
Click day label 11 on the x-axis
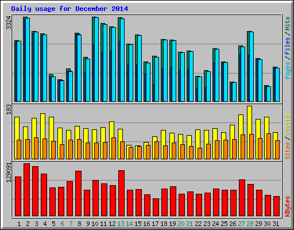pos(103,224)
